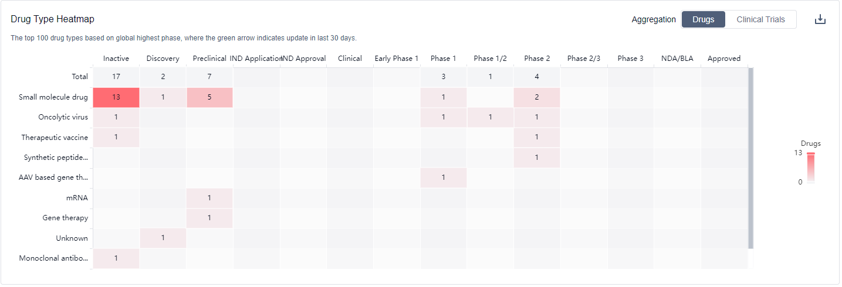Click the Oncolytic virus Phase 1/2 cell
Viewport: 842px width, 287px height.
tap(490, 117)
